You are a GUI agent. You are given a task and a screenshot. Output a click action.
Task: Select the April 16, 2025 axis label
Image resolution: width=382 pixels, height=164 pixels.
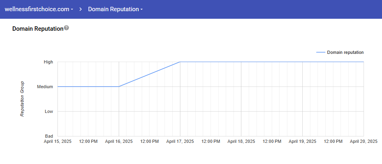tap(119, 141)
